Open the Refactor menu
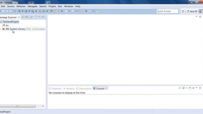This screenshot has width=203, height=114. coord(21,6)
